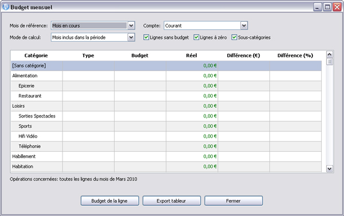Screen dimensions: 344x216
Task: Select the Hifi Vidéo row
Action: 166,136
